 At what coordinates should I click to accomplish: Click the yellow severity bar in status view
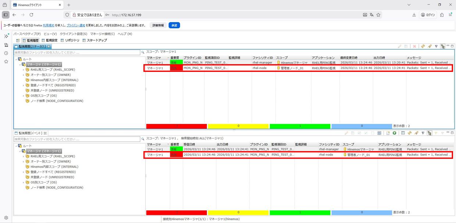click(238, 126)
